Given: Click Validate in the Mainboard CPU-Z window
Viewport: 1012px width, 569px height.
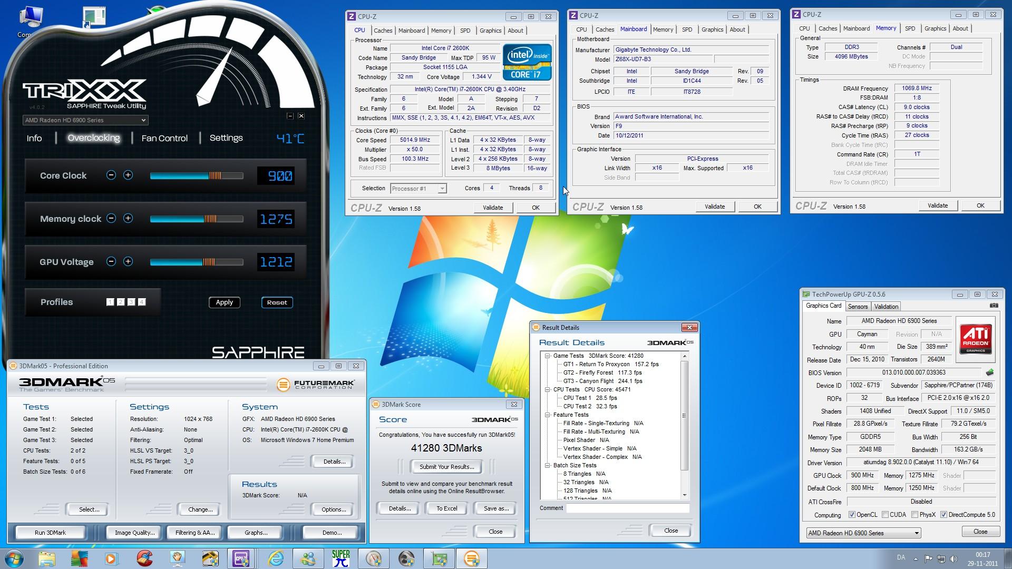Looking at the screenshot, I should click(x=715, y=207).
